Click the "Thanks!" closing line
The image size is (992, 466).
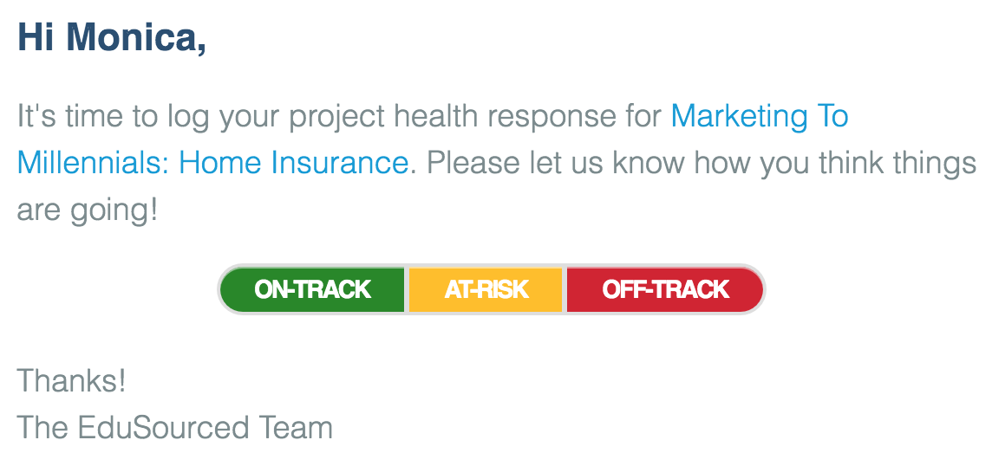(72, 380)
